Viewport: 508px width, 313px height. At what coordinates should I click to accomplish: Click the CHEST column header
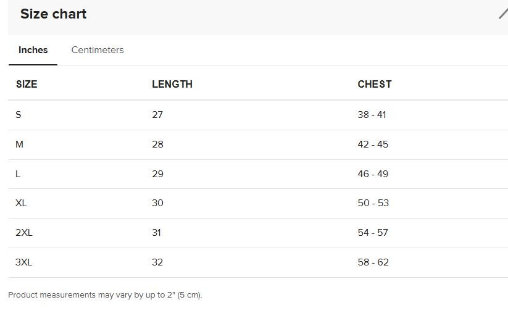click(x=375, y=85)
